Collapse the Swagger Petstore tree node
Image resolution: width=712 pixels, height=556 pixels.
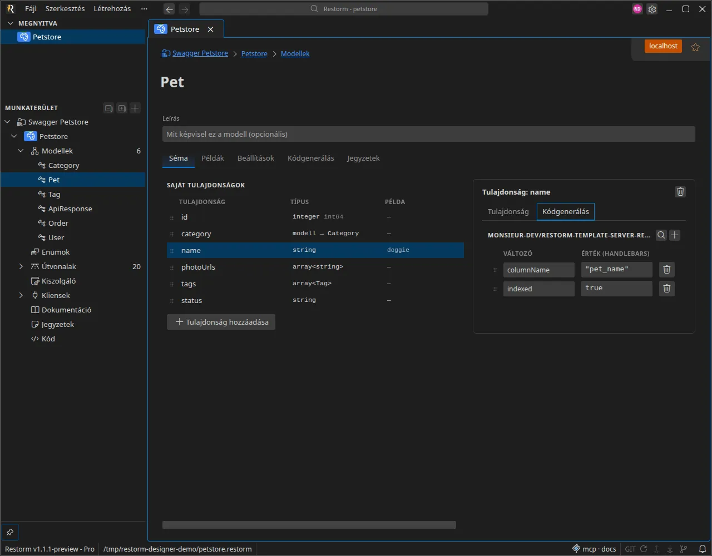8,122
